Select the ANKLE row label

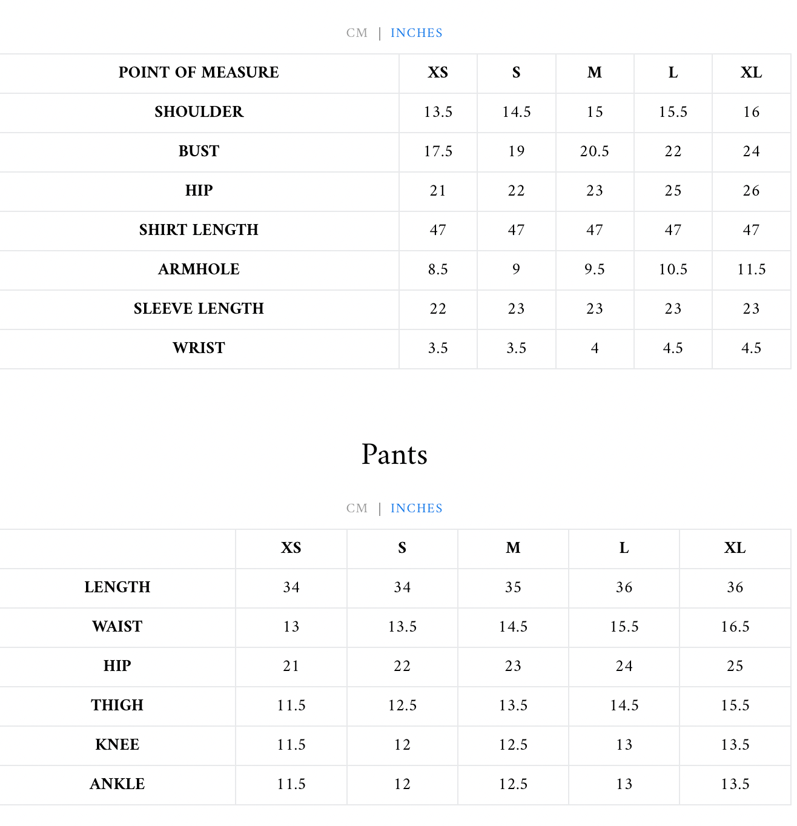click(x=117, y=784)
